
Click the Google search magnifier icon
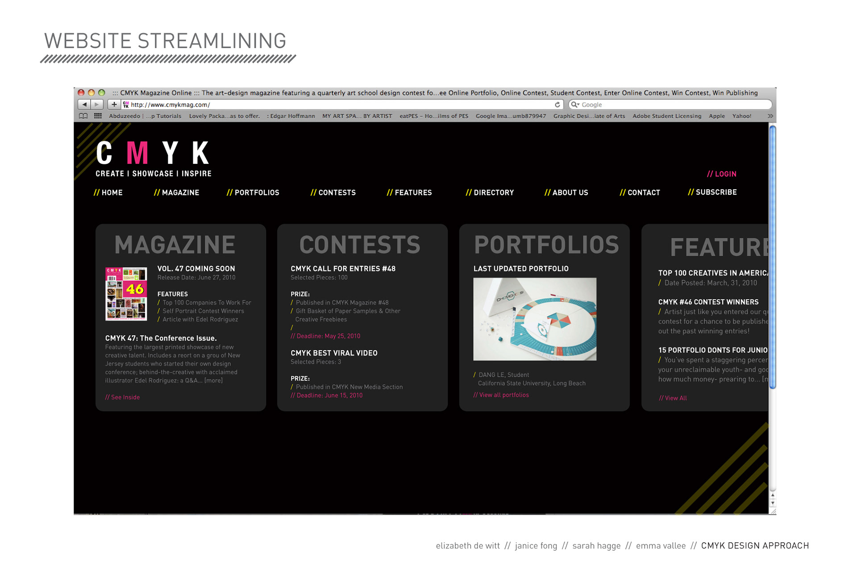pos(575,105)
